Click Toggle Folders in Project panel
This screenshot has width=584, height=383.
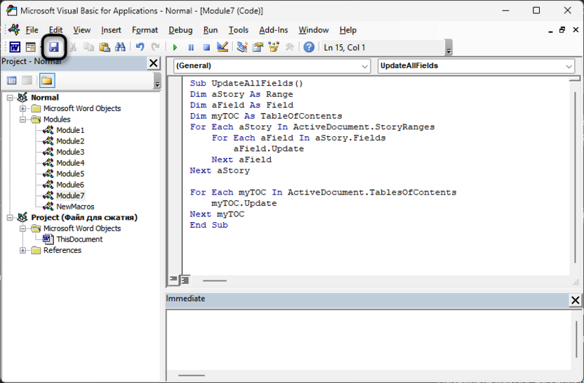point(46,81)
